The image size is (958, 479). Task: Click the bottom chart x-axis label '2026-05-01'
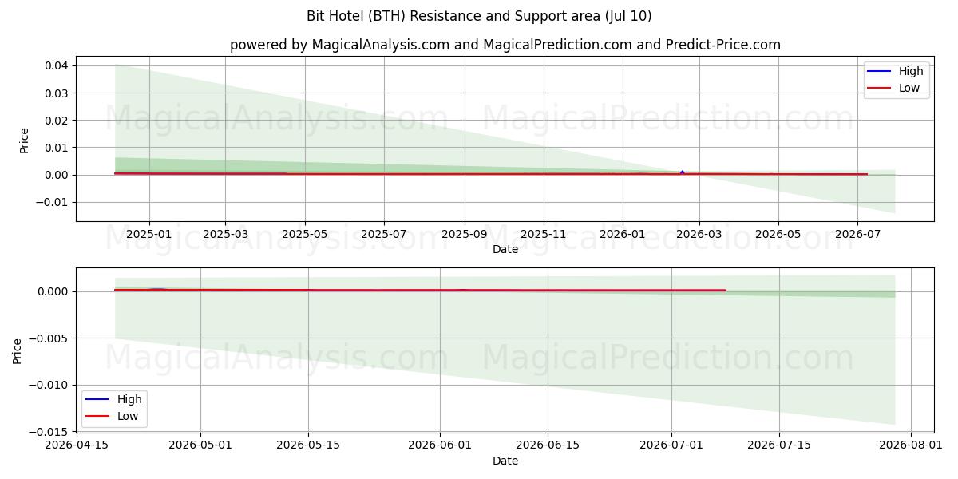(200, 445)
